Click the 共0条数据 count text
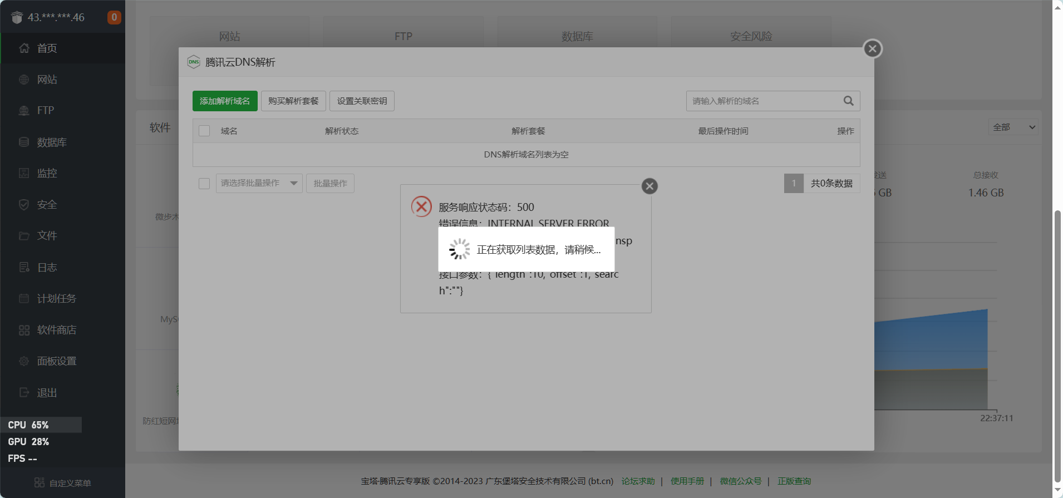Image resolution: width=1063 pixels, height=498 pixels. [831, 183]
